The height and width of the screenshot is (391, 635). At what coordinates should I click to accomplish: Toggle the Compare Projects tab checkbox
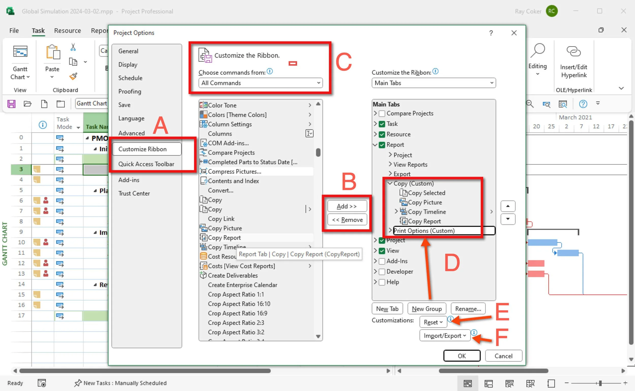382,113
